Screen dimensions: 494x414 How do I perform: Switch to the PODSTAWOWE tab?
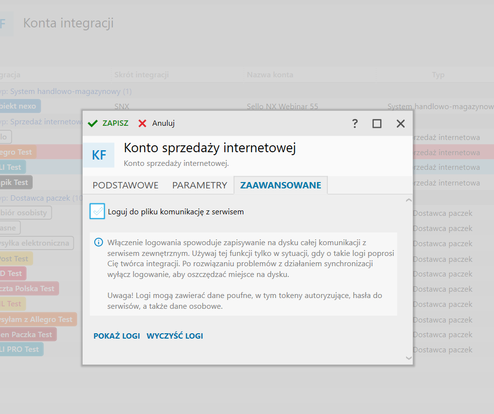point(126,185)
